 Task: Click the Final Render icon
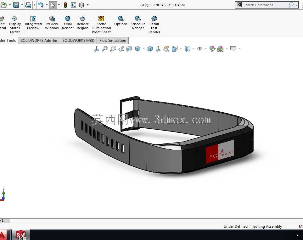(68, 19)
